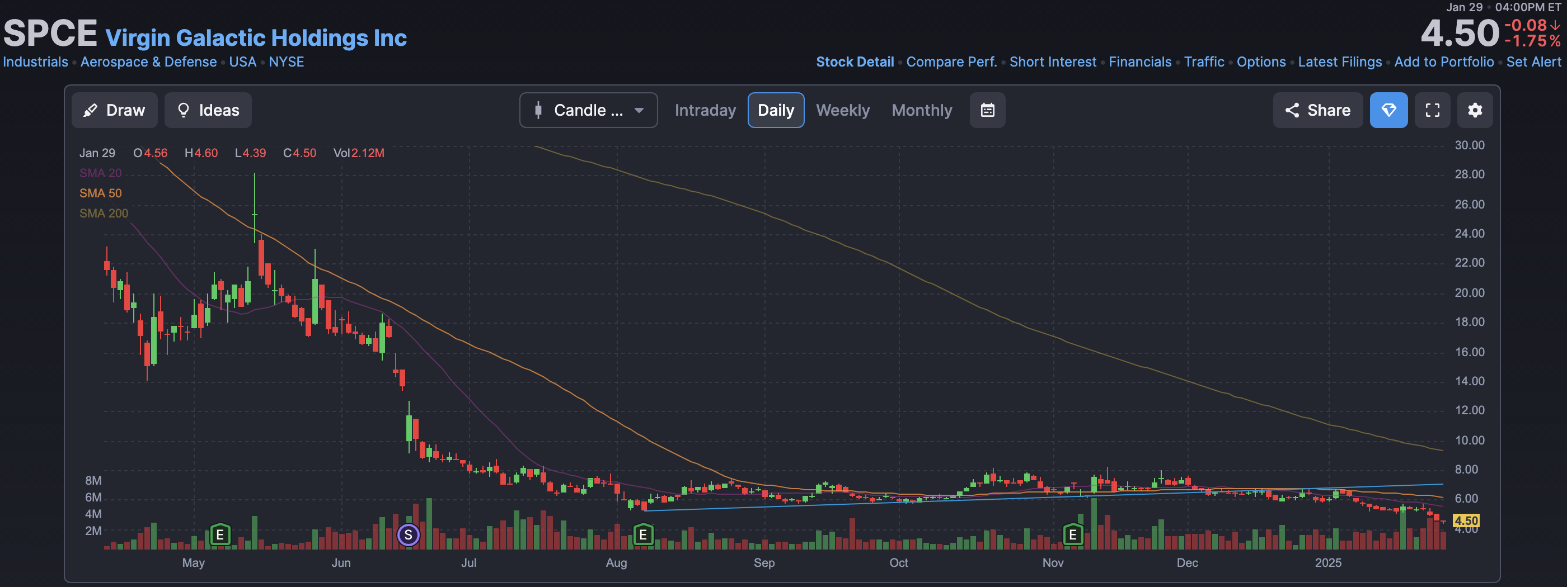
Task: Click the Vol 2.12M readout
Action: (x=359, y=153)
